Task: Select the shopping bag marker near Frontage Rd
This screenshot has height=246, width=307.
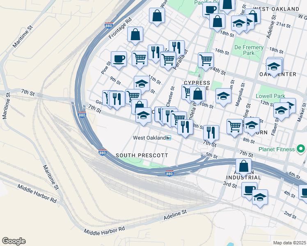Action: pyautogui.click(x=135, y=35)
